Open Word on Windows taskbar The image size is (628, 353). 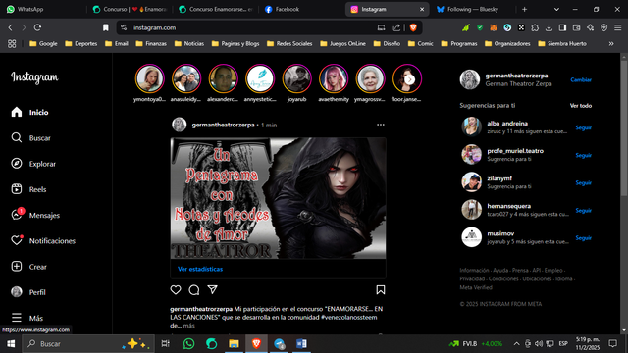(x=301, y=344)
